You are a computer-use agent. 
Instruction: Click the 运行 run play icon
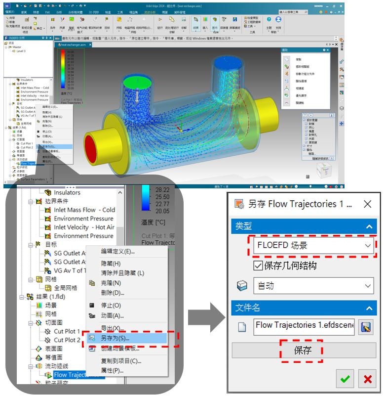[x=160, y=19]
